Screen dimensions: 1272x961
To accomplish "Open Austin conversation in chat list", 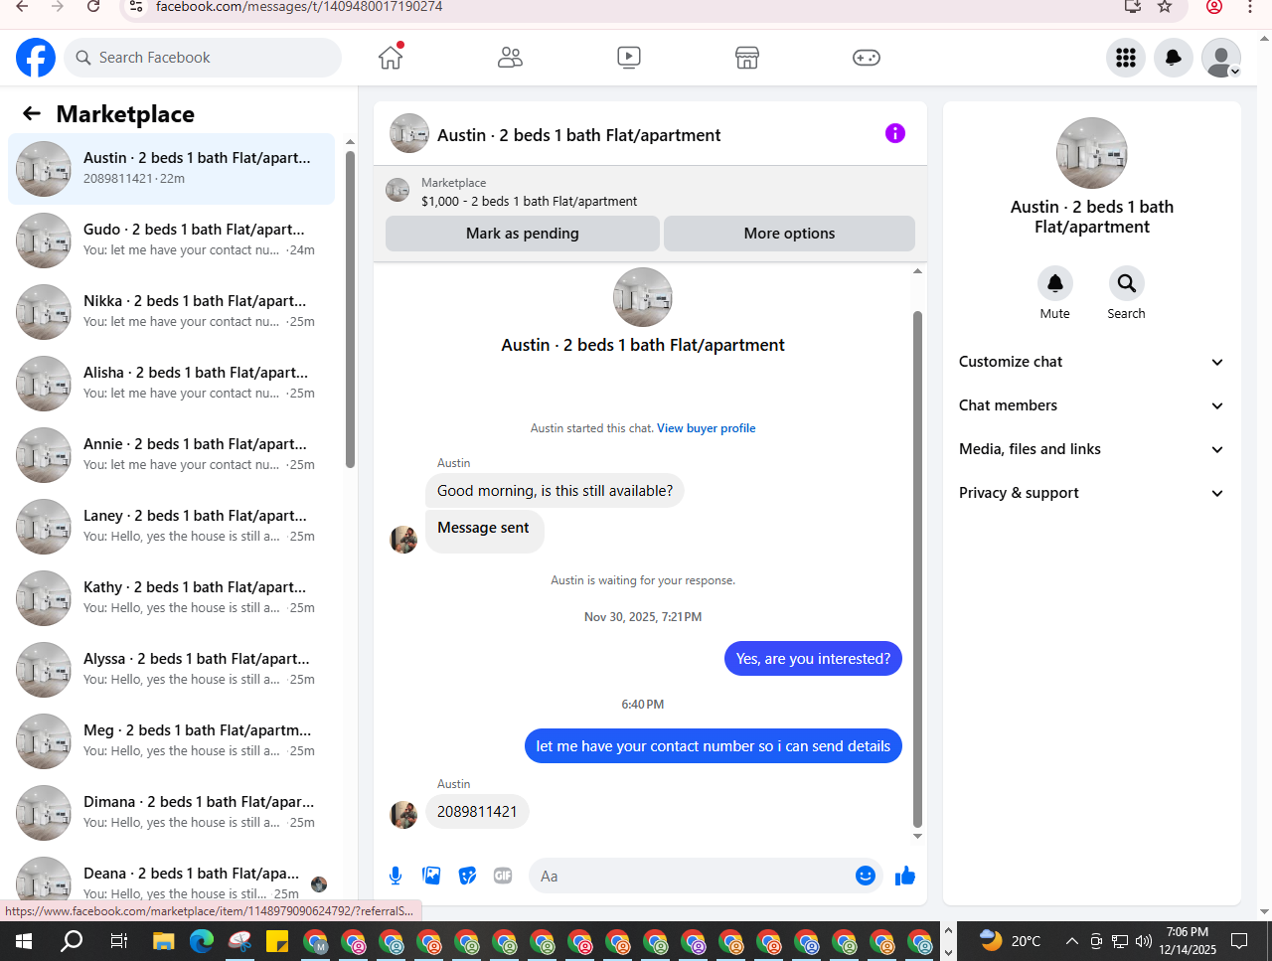I will [x=171, y=169].
